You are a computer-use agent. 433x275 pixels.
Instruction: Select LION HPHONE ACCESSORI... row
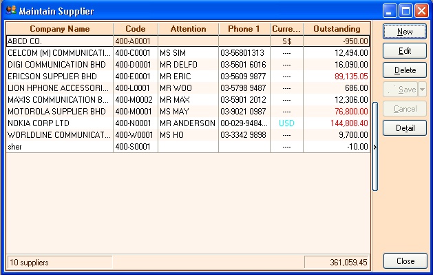(x=188, y=88)
